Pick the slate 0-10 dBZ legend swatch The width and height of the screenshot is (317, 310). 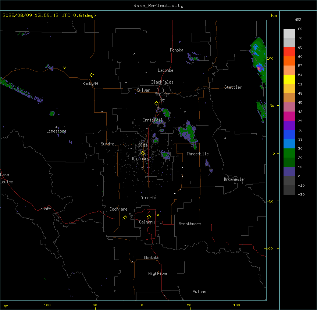[289, 172]
